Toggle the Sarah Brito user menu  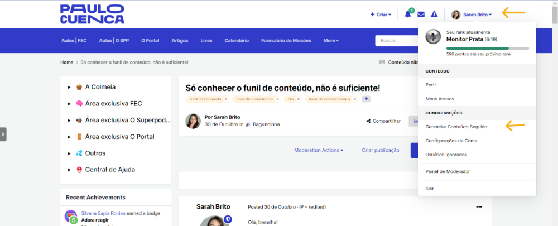click(x=477, y=15)
